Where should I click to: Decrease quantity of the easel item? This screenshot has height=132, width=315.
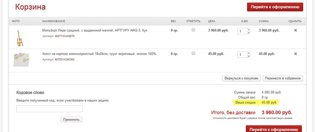[249, 33]
